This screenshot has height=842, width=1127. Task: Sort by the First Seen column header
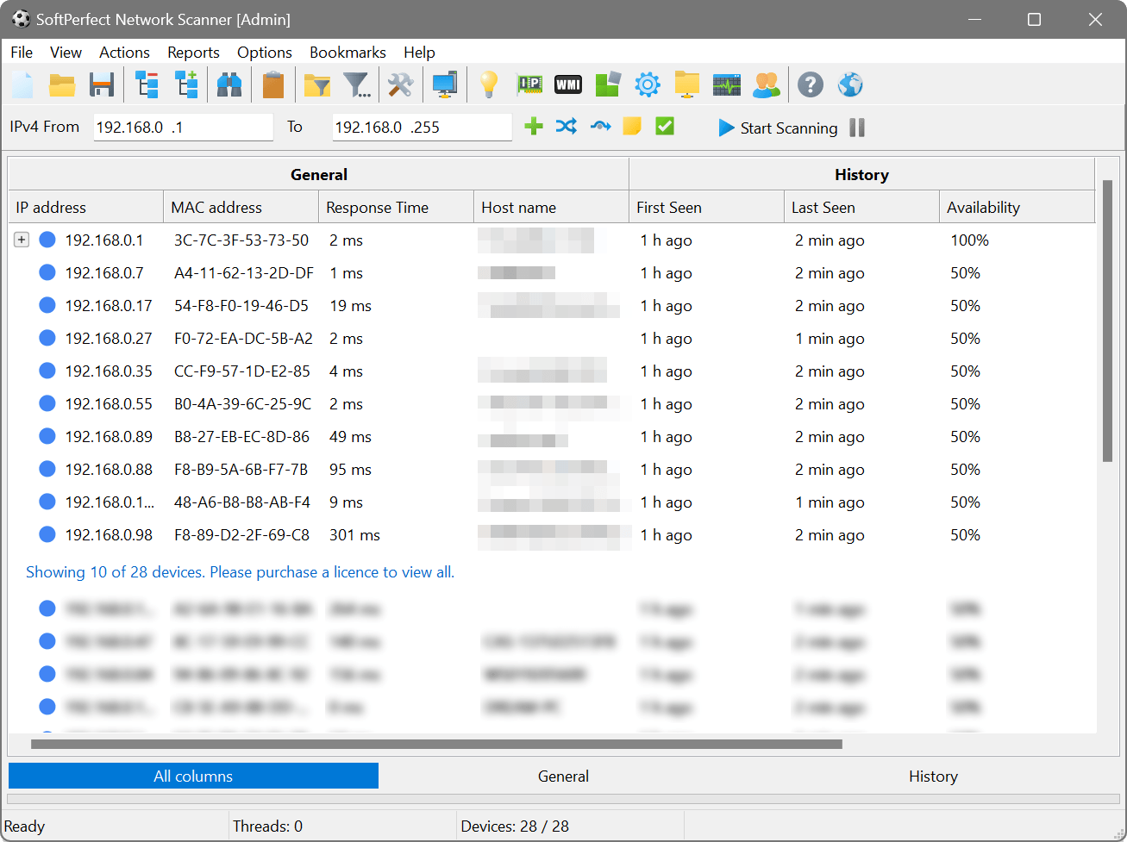point(707,207)
